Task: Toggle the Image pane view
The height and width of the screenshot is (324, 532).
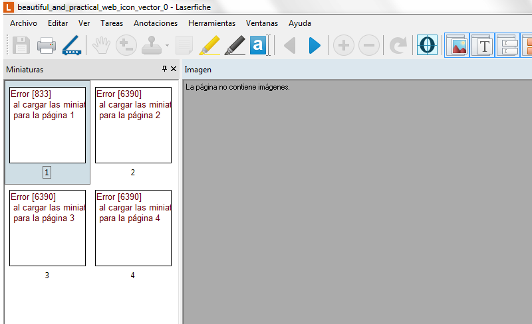Action: (x=457, y=45)
